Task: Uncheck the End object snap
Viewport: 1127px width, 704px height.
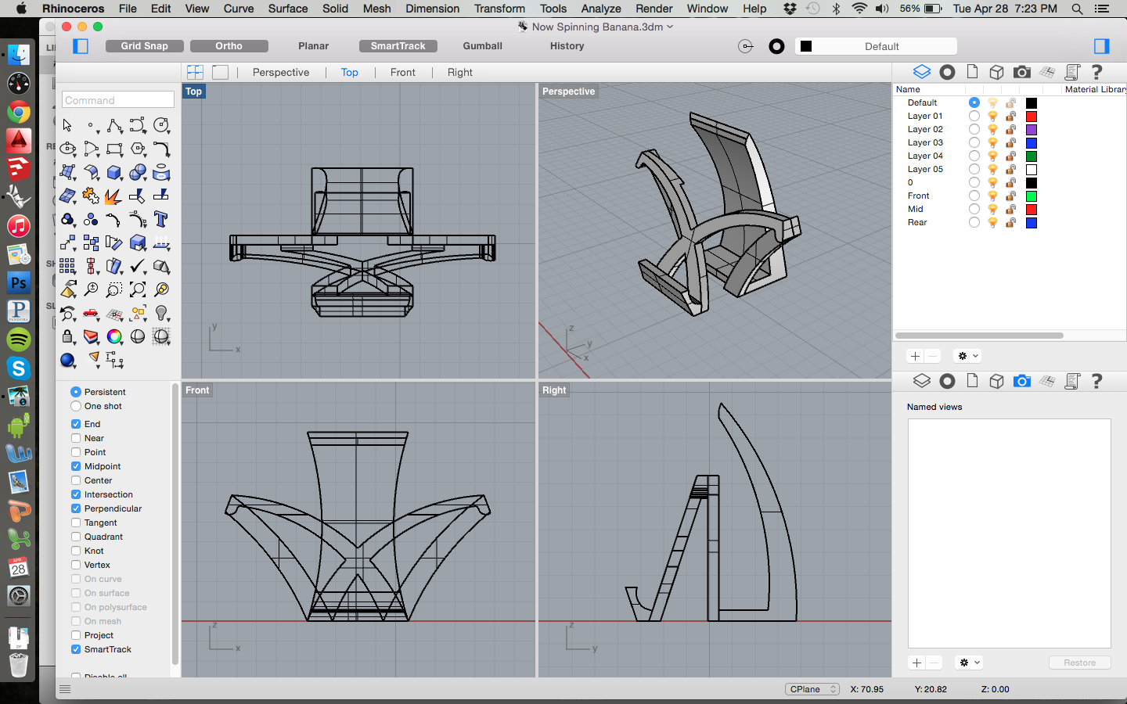Action: click(x=76, y=424)
